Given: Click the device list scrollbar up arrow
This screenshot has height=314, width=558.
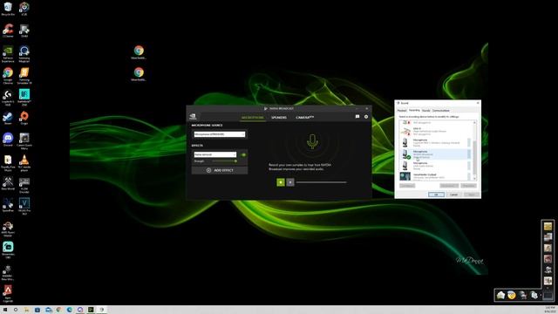Looking at the screenshot, I should (474, 122).
